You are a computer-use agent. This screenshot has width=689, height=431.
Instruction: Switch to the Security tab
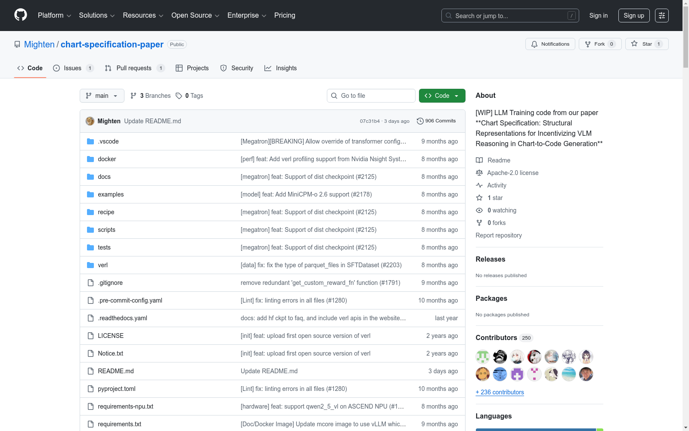[237, 68]
